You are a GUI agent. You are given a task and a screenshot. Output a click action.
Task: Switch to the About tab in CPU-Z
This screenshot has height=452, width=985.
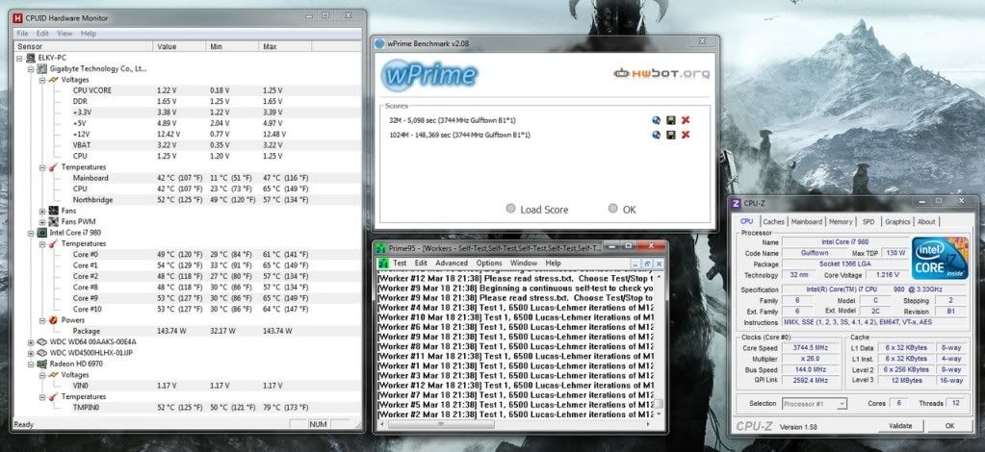[x=926, y=221]
